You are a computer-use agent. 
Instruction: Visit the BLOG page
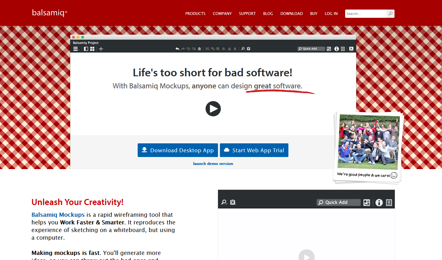[x=268, y=14]
